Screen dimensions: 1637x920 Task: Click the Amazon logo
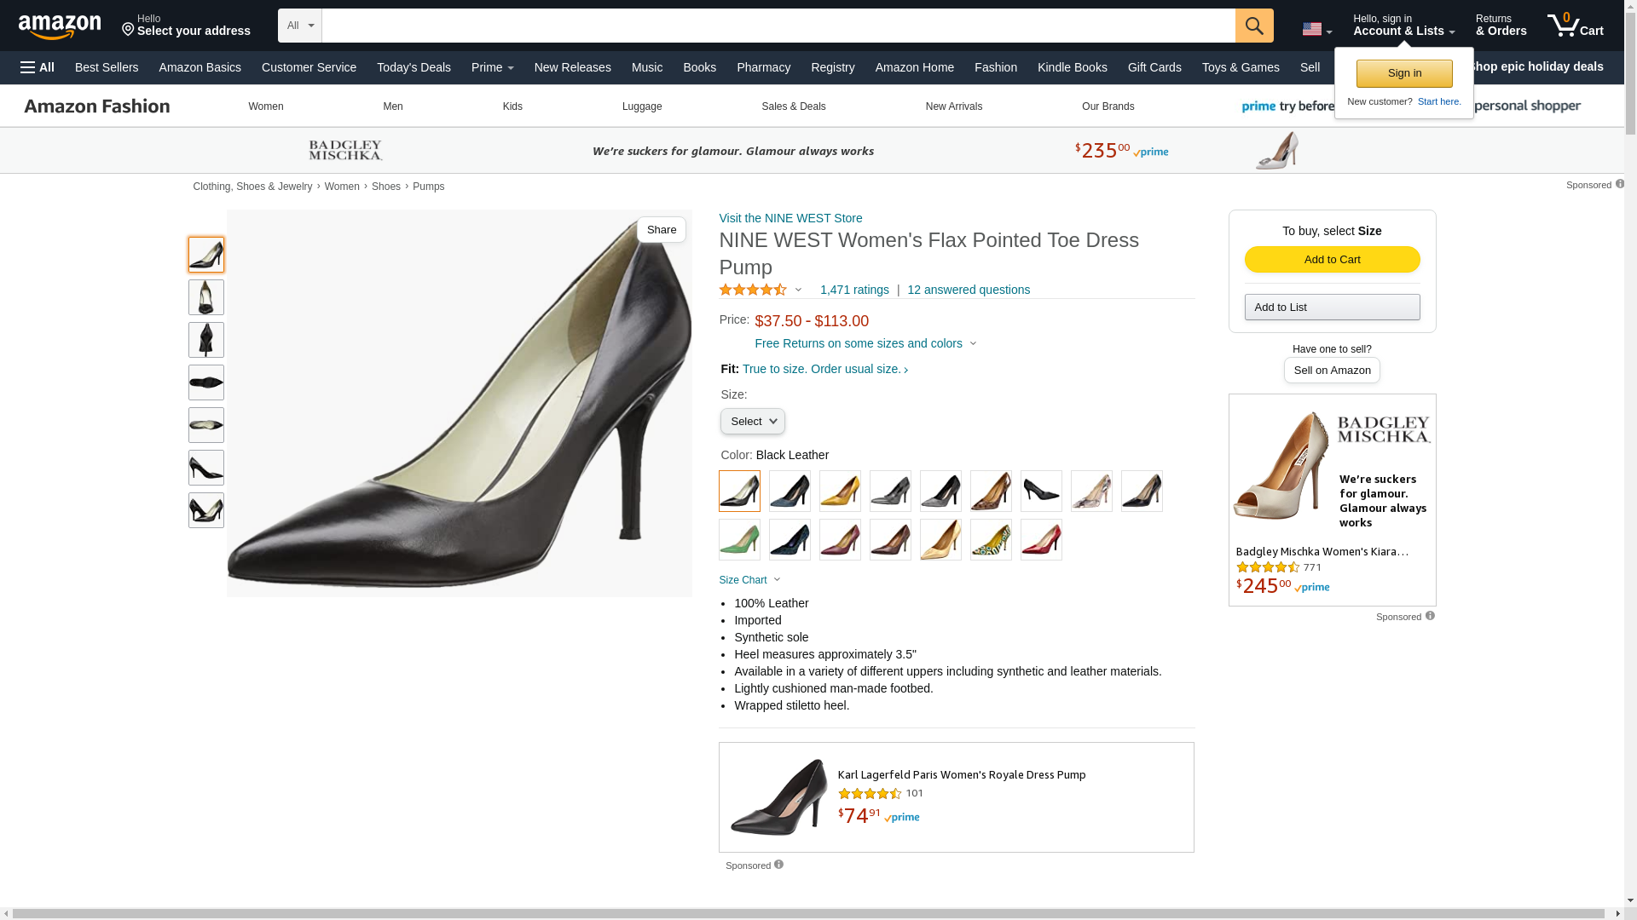tap(60, 27)
